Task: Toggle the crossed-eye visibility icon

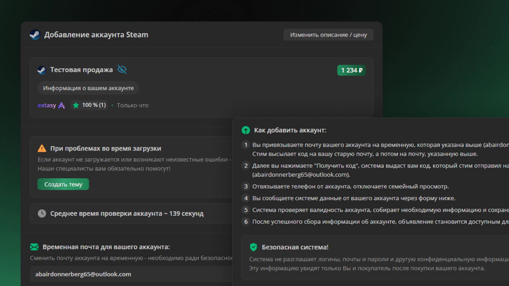Action: click(122, 70)
